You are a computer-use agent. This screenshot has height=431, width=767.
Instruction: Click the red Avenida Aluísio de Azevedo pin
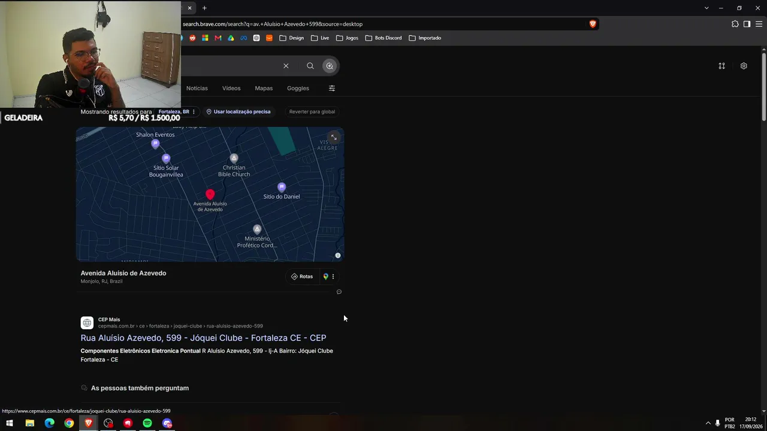(x=210, y=195)
